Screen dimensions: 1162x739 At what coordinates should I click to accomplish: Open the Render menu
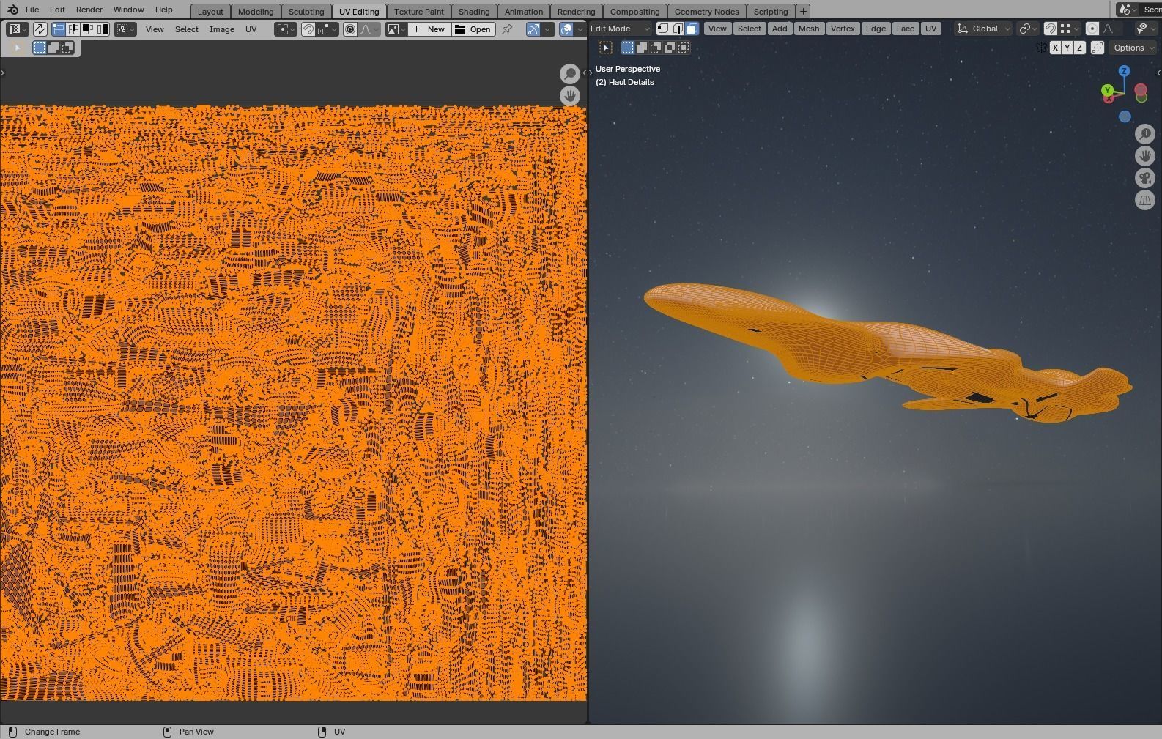(89, 10)
